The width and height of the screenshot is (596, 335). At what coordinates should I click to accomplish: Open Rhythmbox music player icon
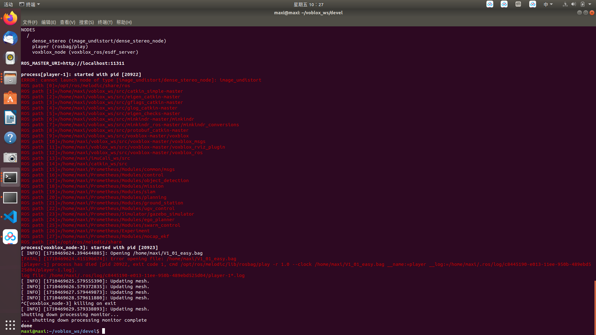tap(10, 58)
